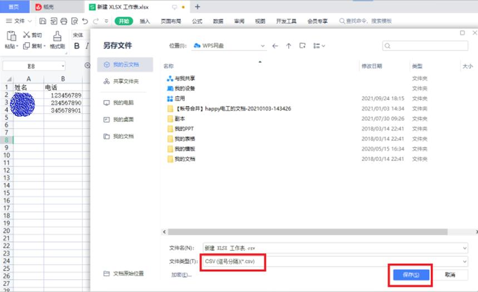This screenshot has height=292, width=478.
Task: Click the second quick-access icon beside save
Action: [53, 21]
